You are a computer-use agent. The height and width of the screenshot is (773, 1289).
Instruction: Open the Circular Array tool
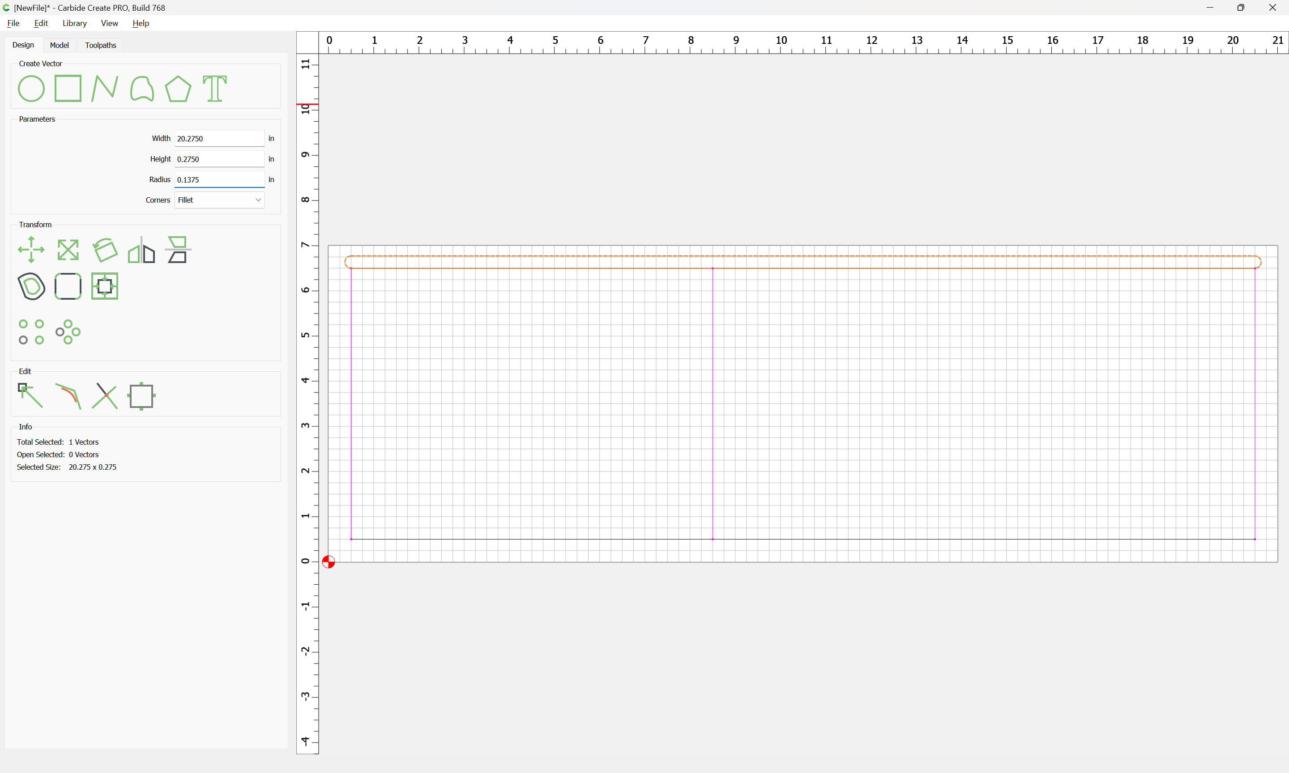pos(68,332)
